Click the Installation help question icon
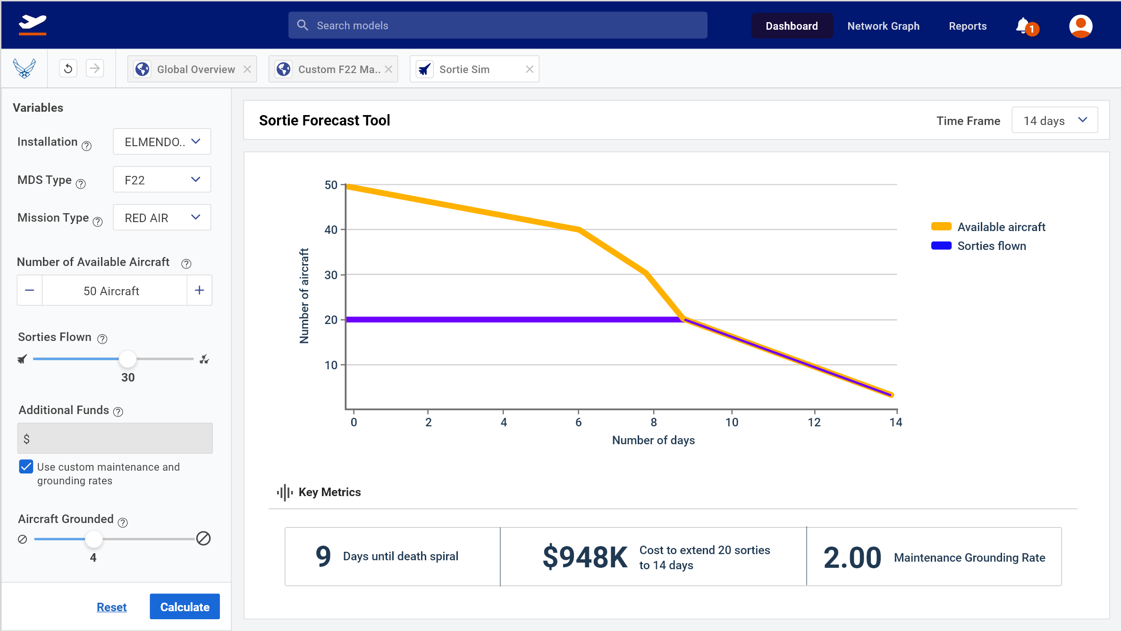 (x=86, y=146)
